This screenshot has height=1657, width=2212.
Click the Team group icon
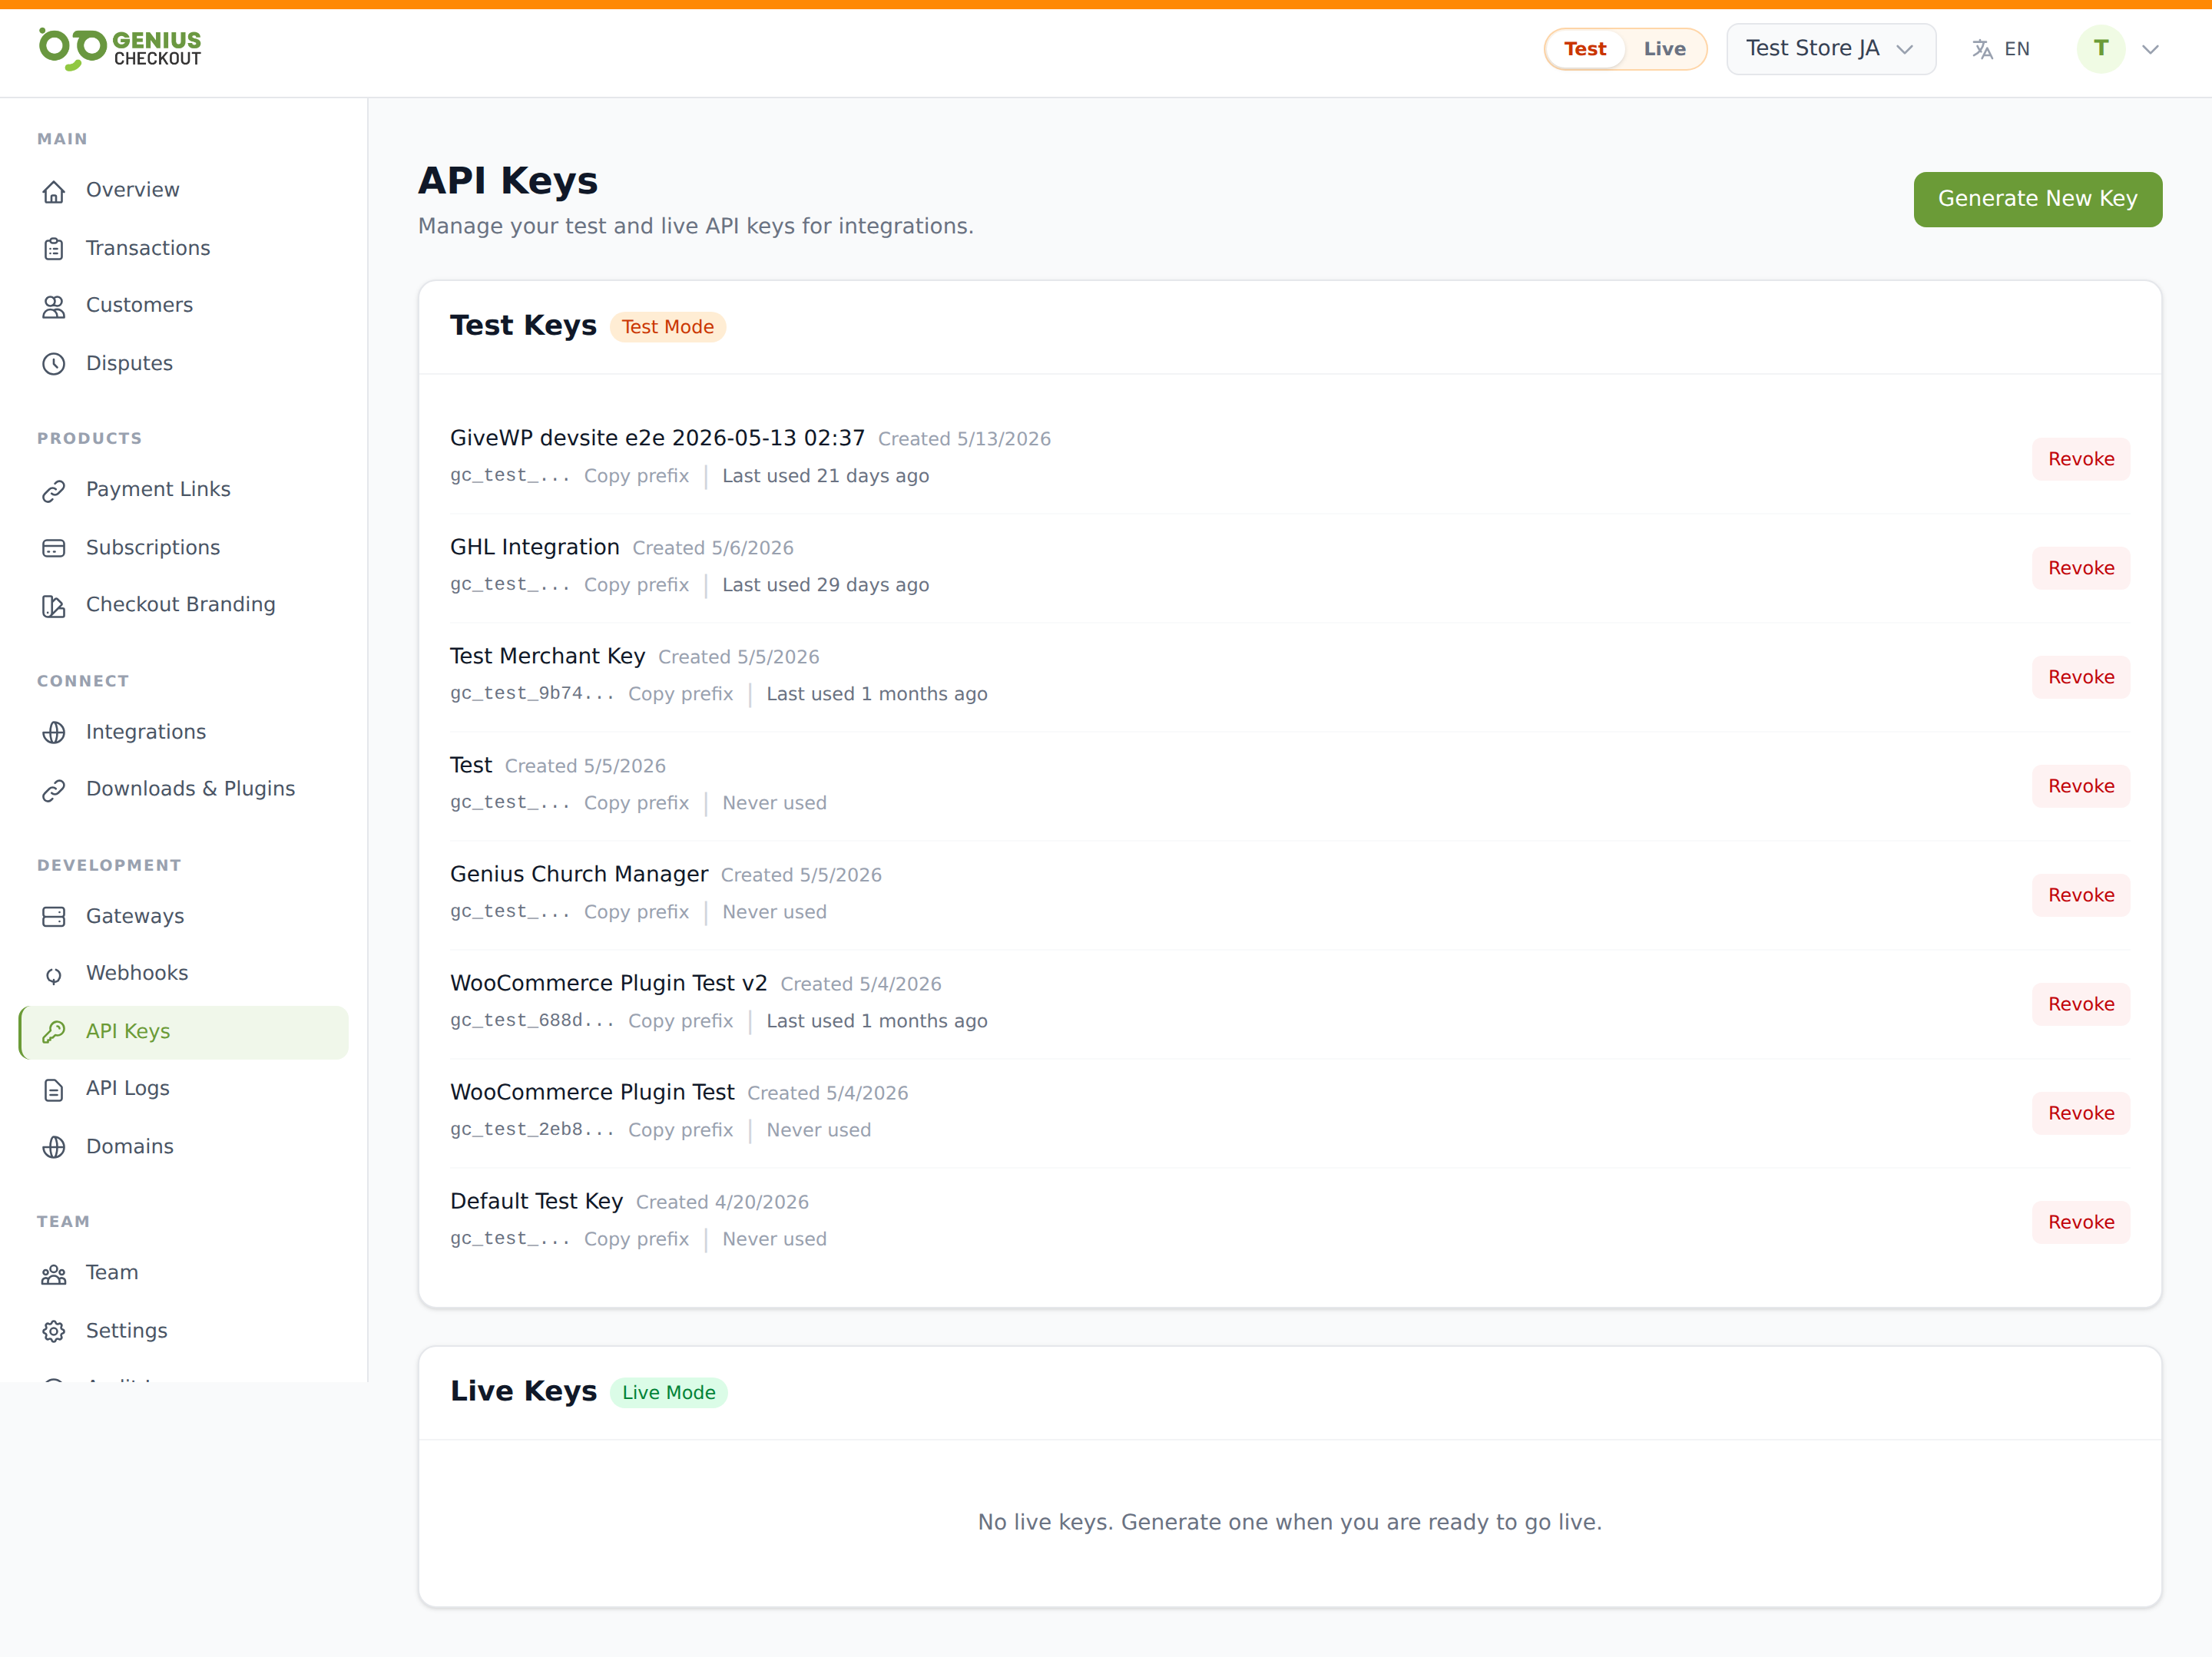pyautogui.click(x=54, y=1274)
